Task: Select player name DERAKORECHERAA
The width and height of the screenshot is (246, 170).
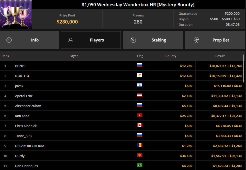Action: tap(30, 146)
